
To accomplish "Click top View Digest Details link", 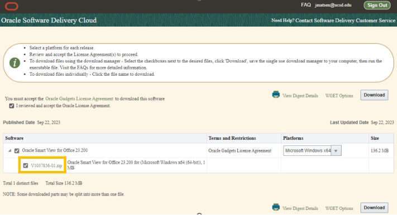I will click(300, 96).
